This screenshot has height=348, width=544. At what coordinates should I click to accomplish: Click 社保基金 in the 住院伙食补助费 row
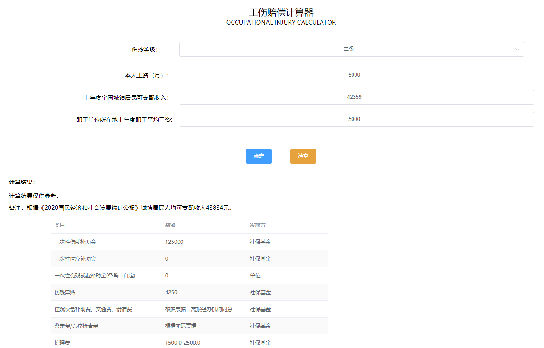pos(260,309)
